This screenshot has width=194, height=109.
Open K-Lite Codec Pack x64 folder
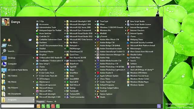(48, 76)
